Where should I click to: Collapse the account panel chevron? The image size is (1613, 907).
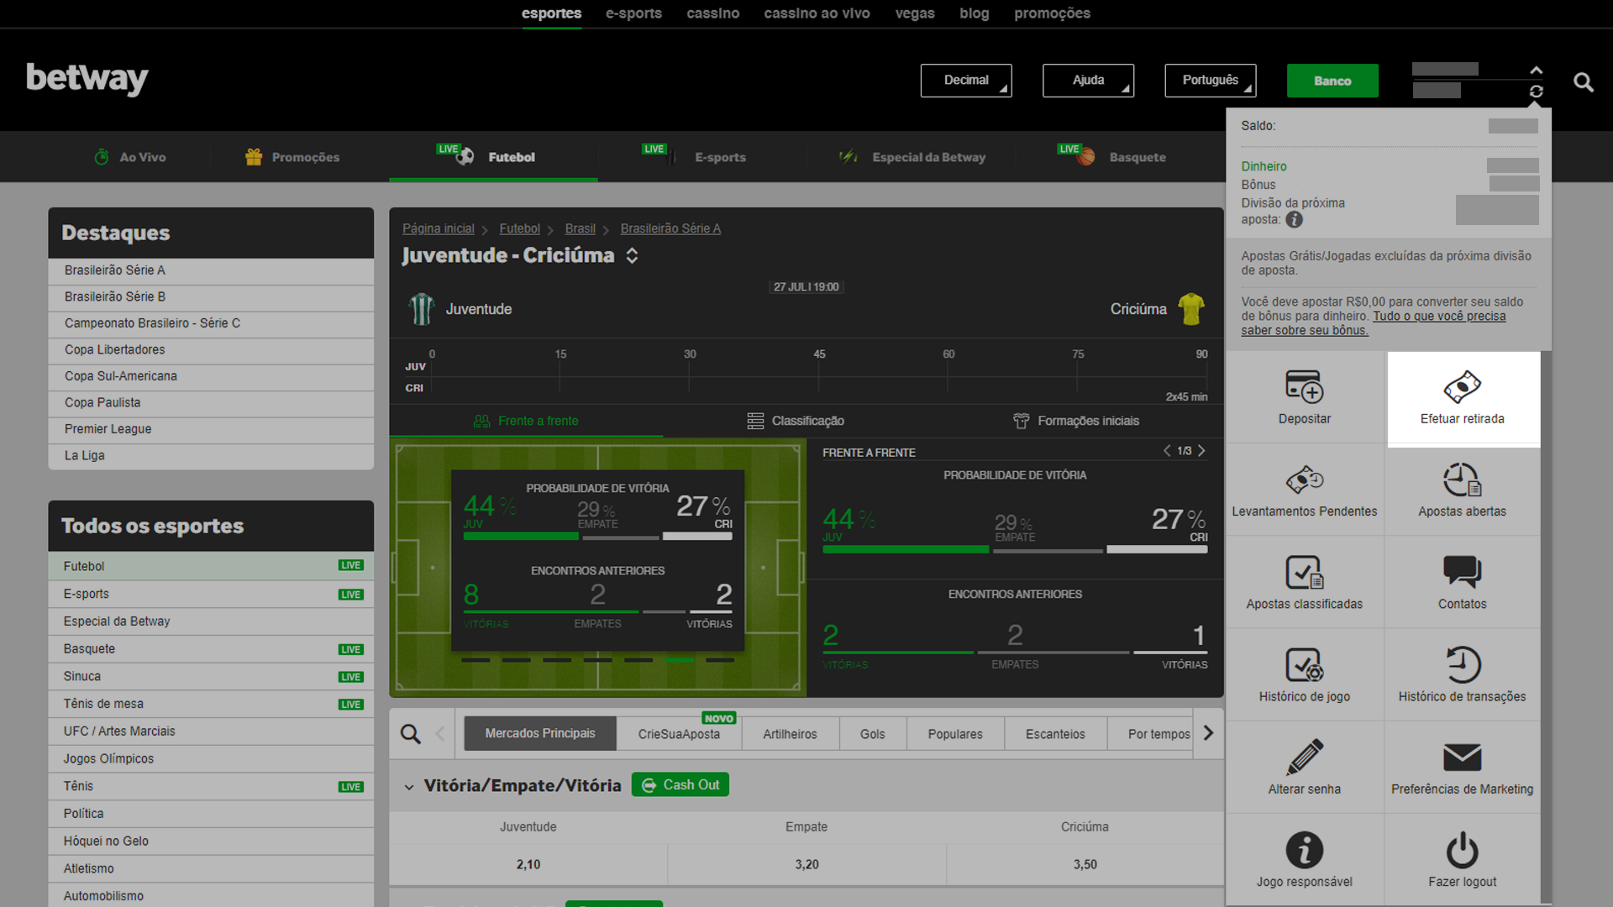(x=1536, y=71)
